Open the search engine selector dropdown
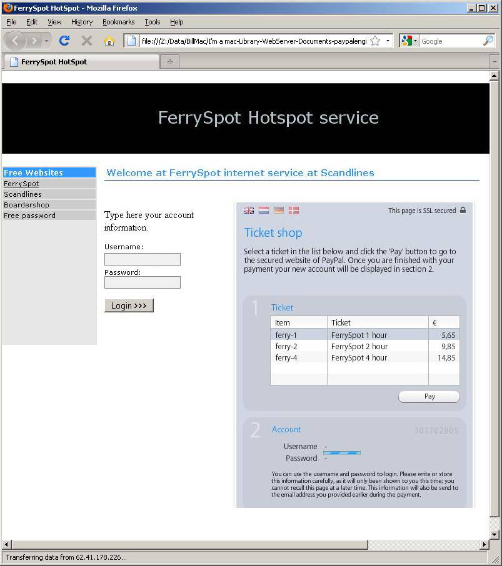 coord(409,41)
